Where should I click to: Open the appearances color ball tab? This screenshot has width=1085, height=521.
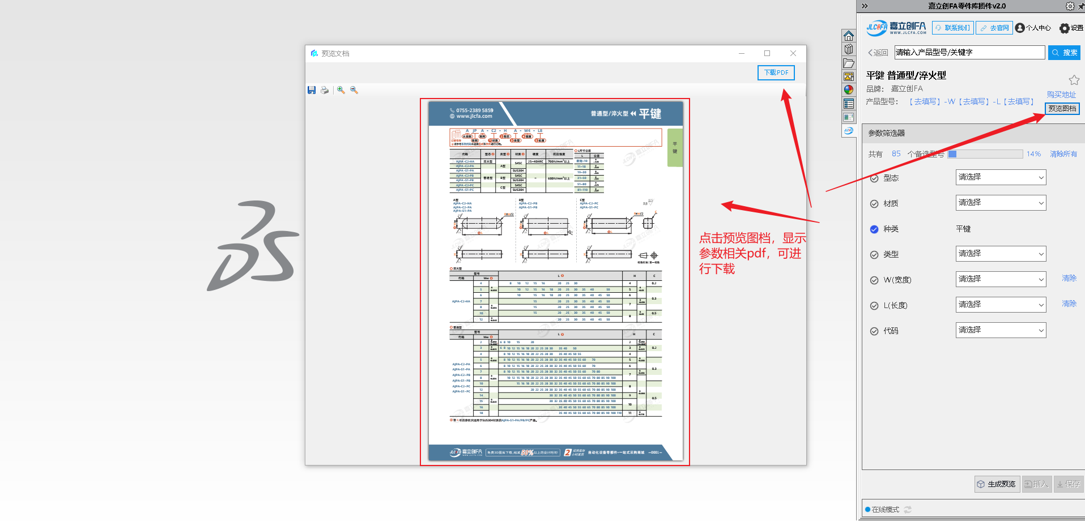(x=848, y=89)
